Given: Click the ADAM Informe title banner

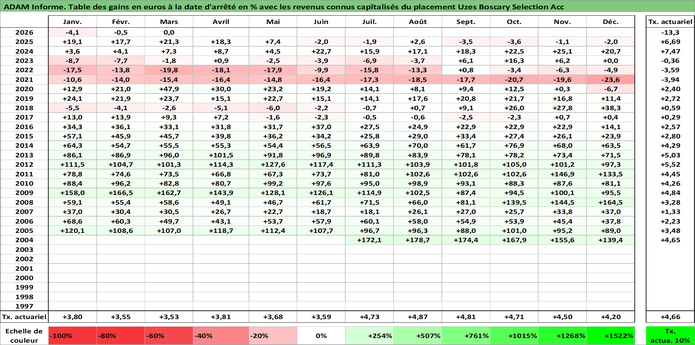Looking at the screenshot, I should (347, 6).
